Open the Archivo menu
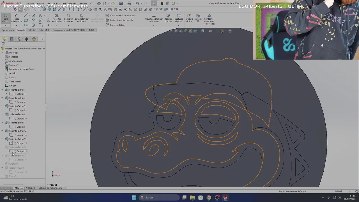The height and width of the screenshot is (202, 359). coord(30,4)
